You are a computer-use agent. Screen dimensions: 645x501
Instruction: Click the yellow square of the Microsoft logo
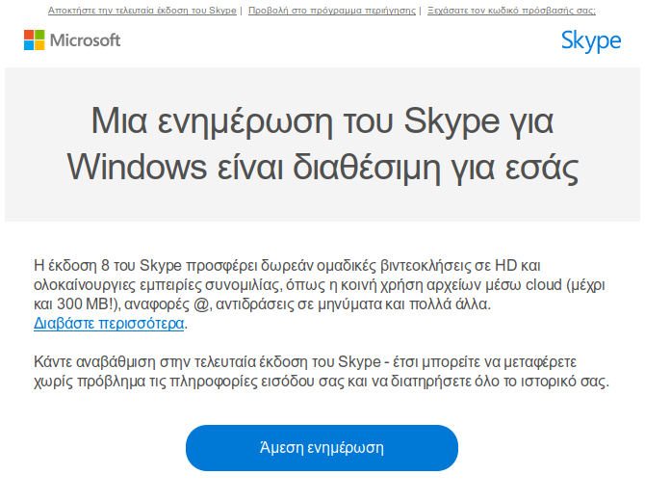[x=39, y=45]
